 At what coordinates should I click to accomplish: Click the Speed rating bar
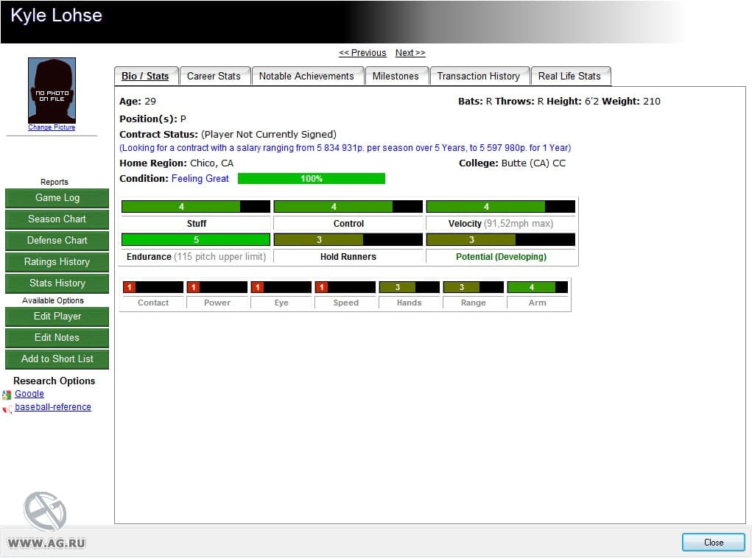(345, 287)
